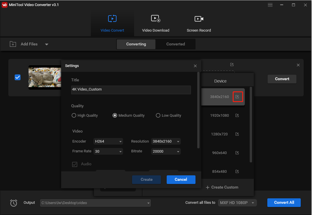Click the edit icon beside 1920x1080 preset
The height and width of the screenshot is (215, 312).
[237, 115]
